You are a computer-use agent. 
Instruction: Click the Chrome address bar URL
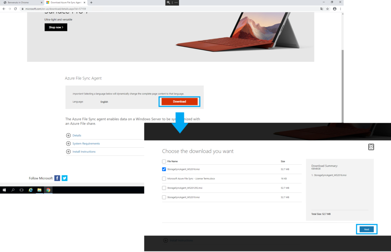click(x=56, y=9)
